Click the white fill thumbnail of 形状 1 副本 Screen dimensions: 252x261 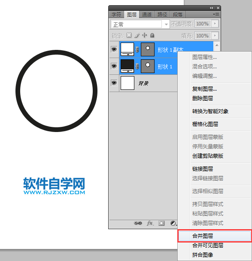click(128, 49)
